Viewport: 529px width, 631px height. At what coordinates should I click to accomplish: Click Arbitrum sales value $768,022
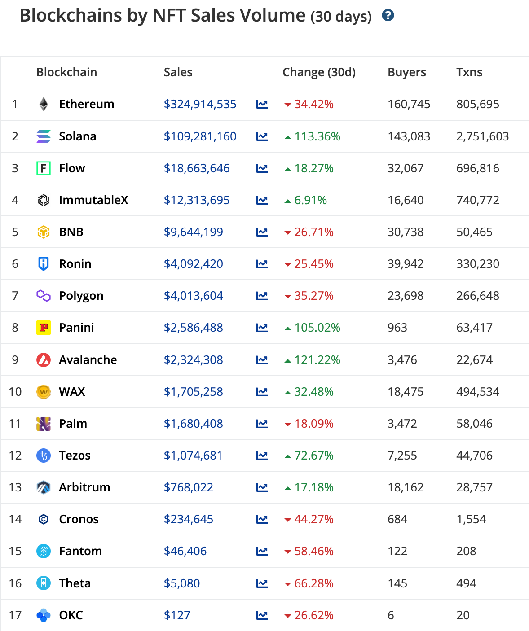(189, 487)
